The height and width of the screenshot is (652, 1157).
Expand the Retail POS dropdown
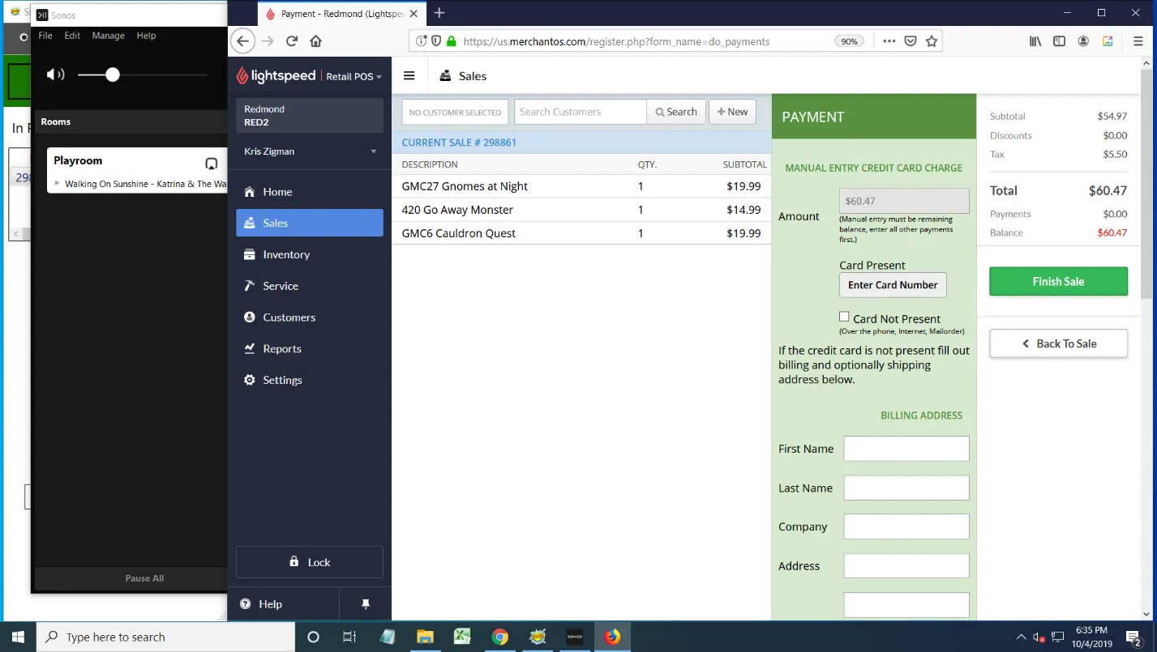pos(354,76)
